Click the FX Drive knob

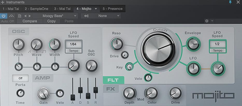click(175, 93)
